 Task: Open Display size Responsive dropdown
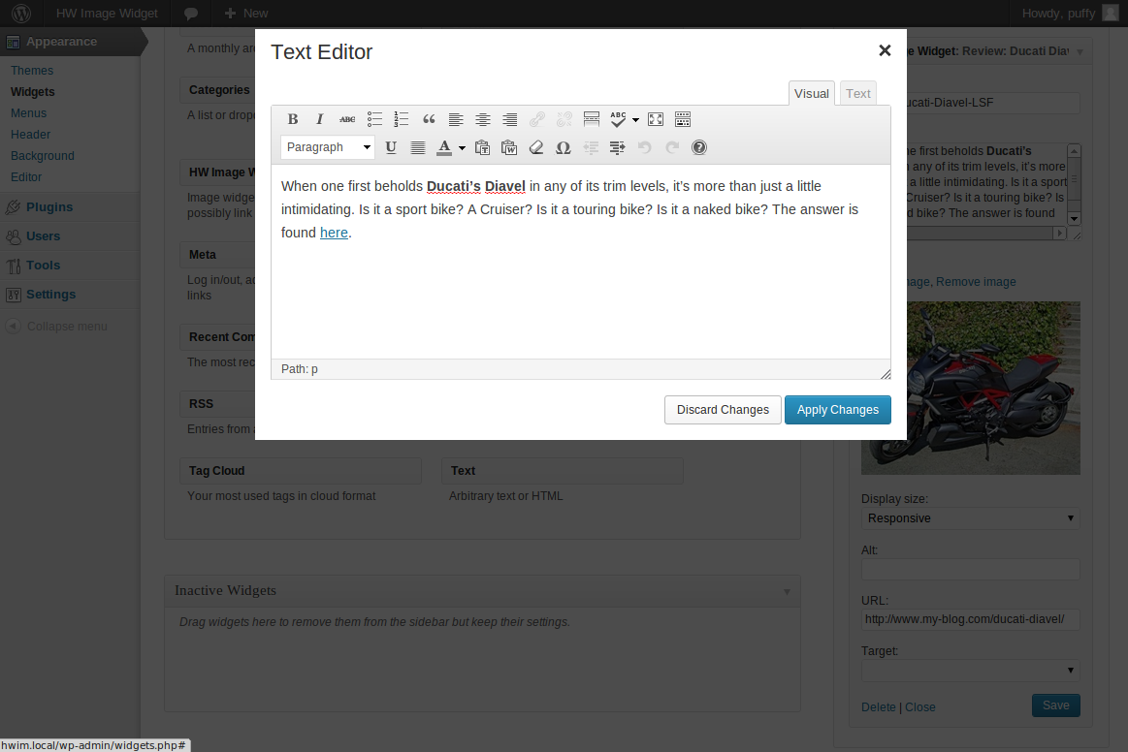pos(971,518)
